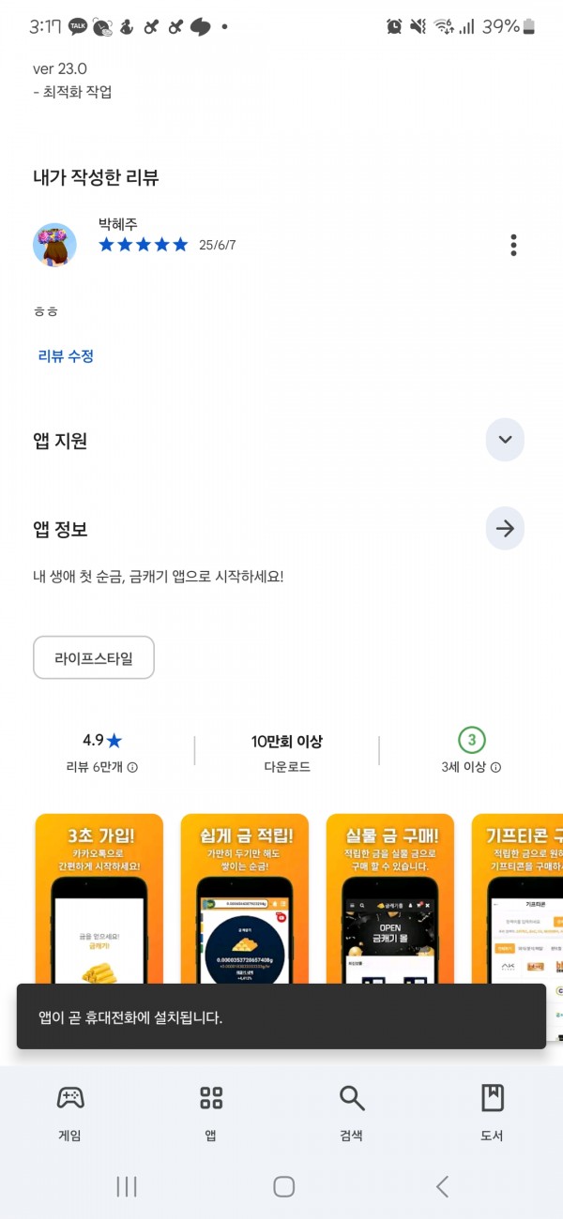Tap the 박혜주 profile avatar
The height and width of the screenshot is (1219, 563).
point(54,245)
